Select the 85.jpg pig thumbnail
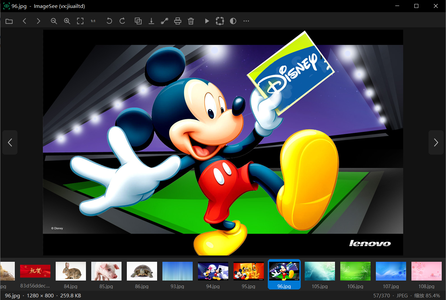This screenshot has height=300, width=446. [106, 274]
